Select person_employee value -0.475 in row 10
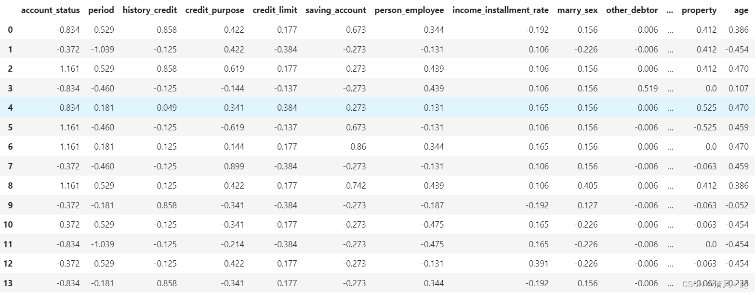 432,225
